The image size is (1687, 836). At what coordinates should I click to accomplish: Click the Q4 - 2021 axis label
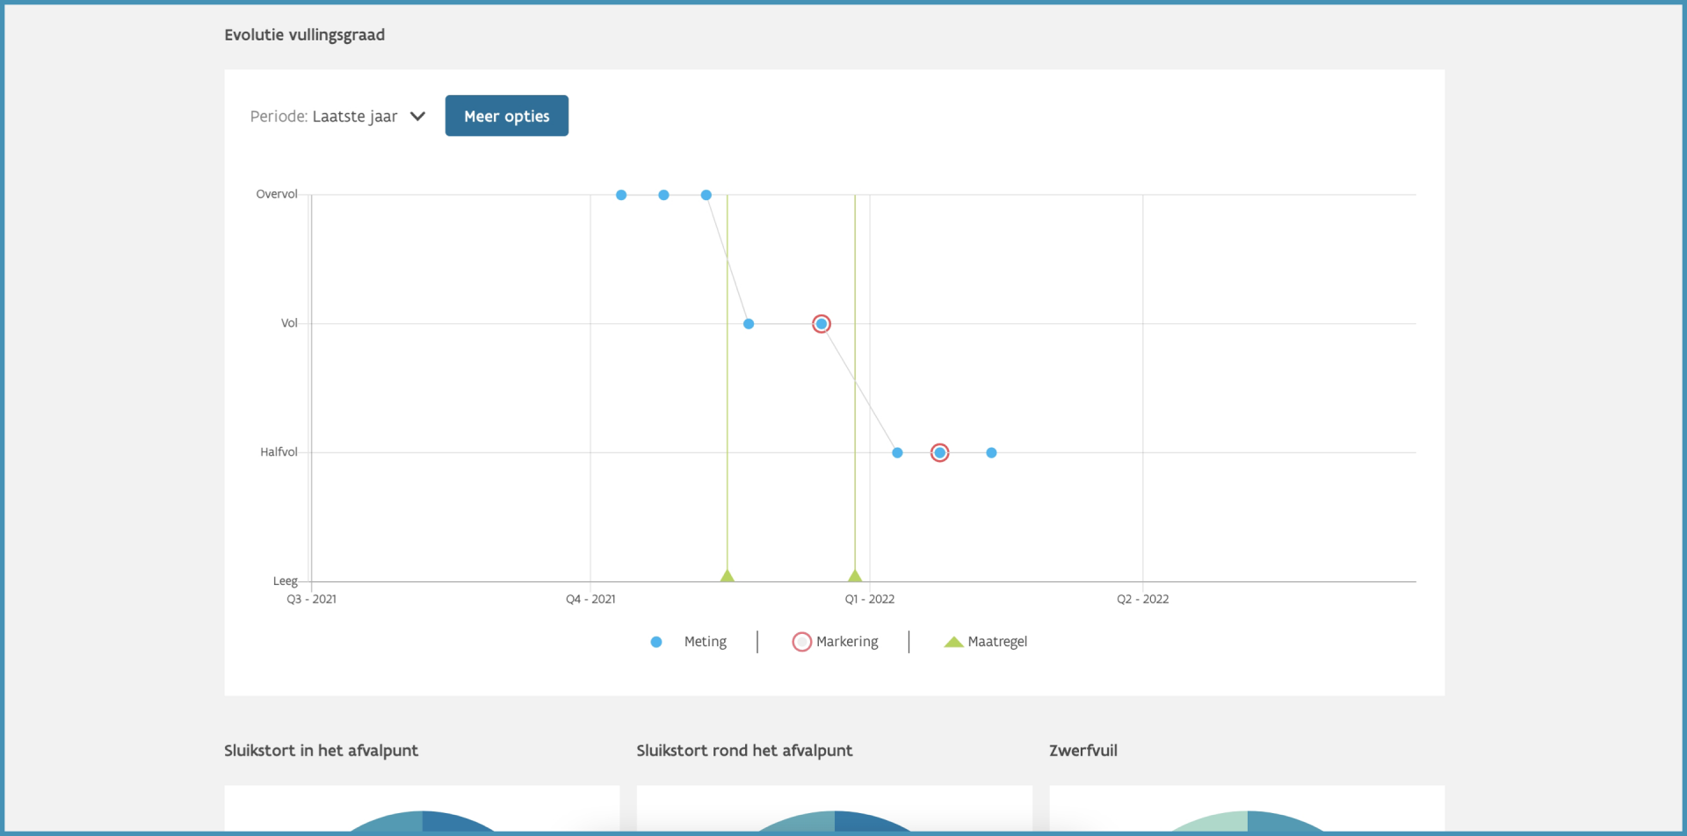(590, 599)
